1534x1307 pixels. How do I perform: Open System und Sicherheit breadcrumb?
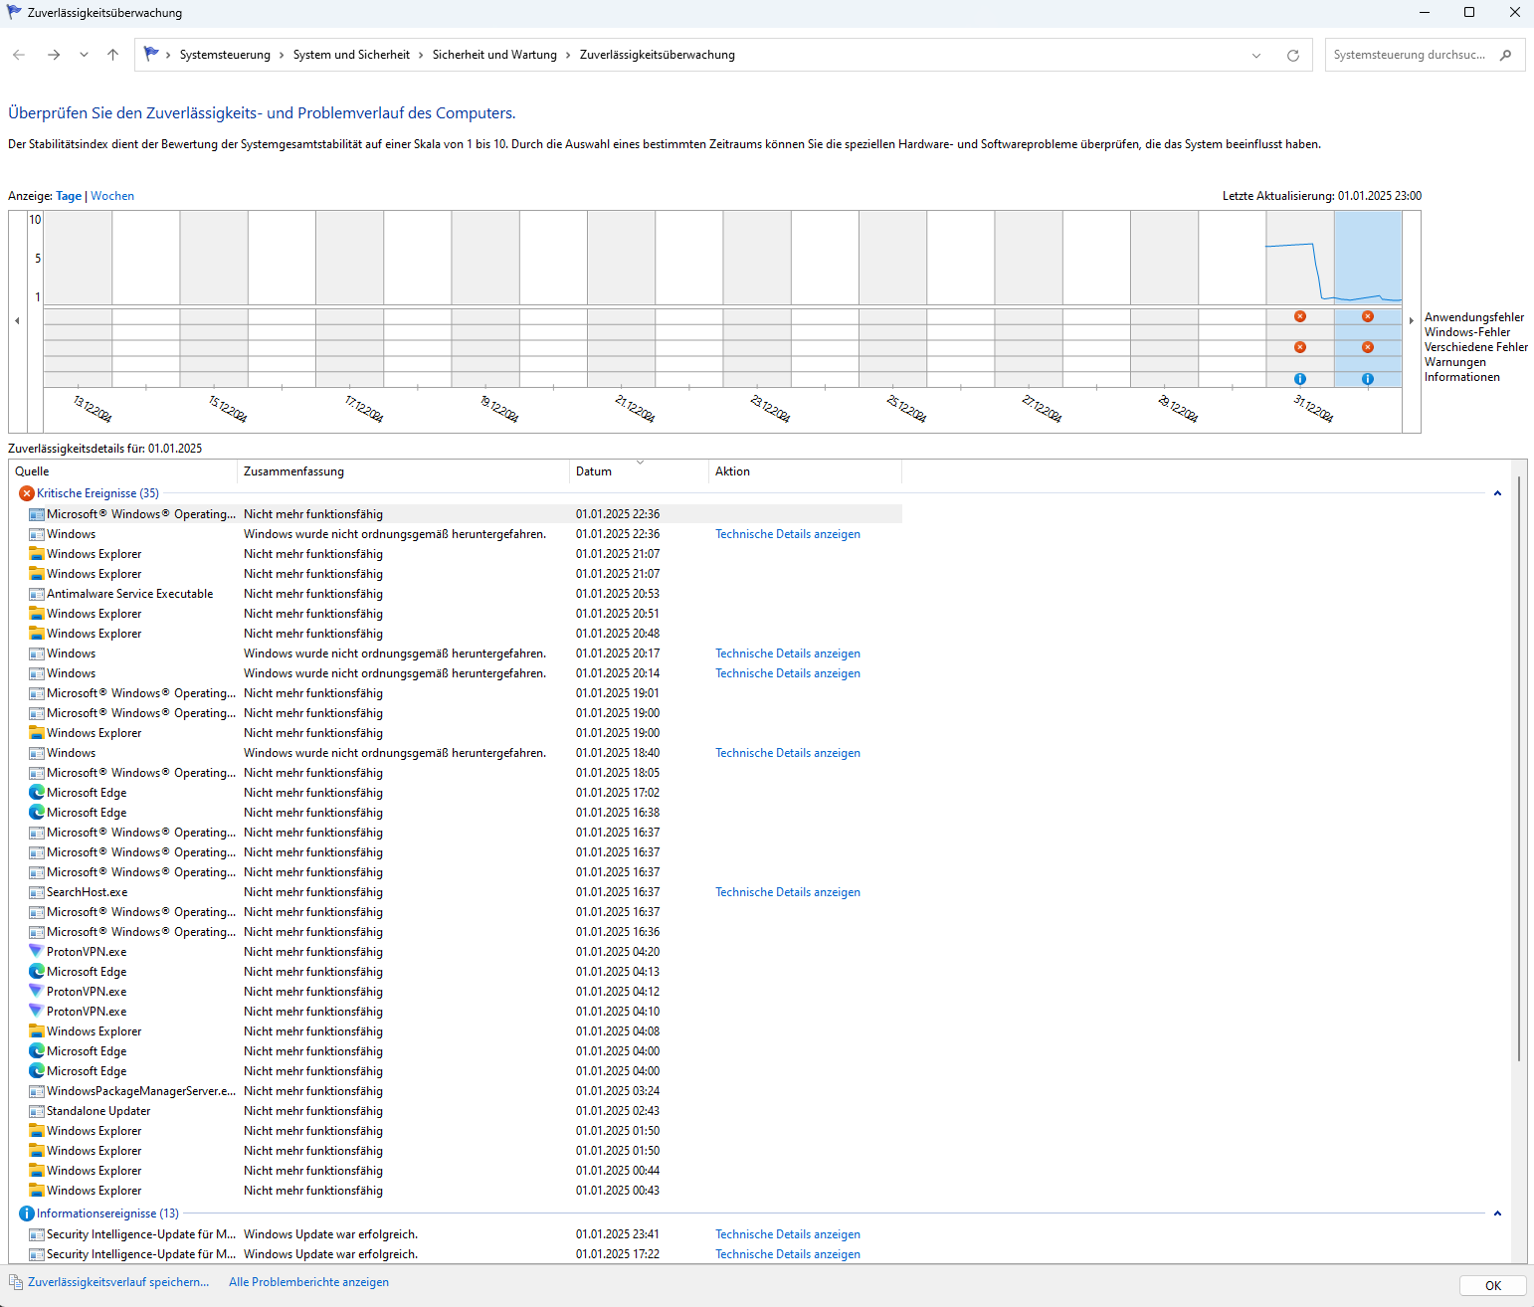[x=351, y=55]
